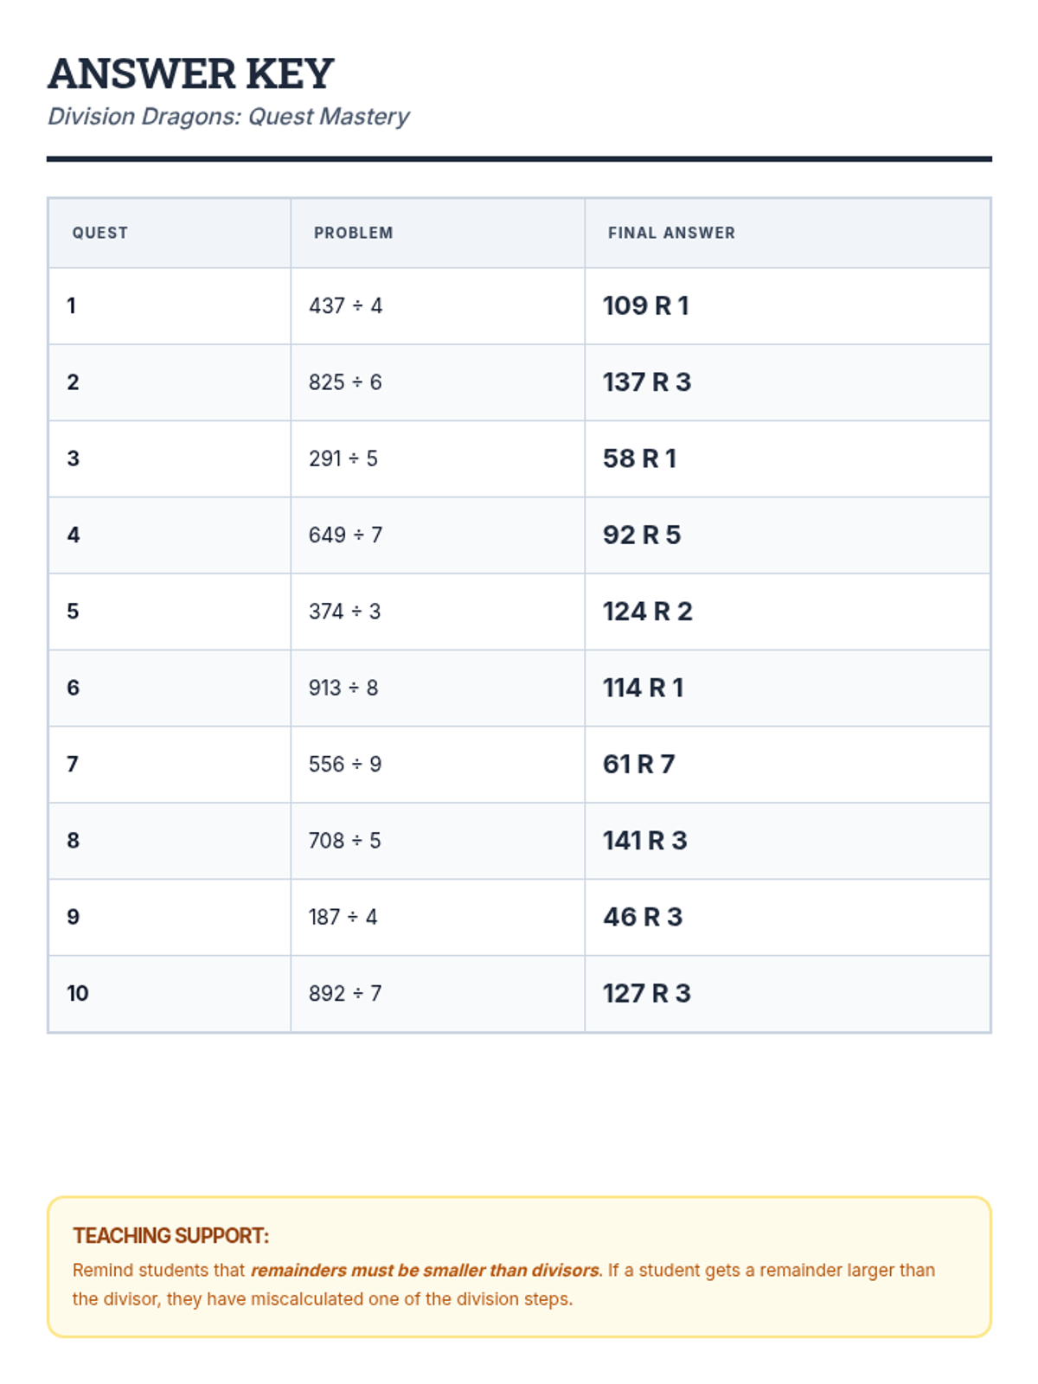
Task: Click the ANSWER KEY heading
Action: tap(190, 74)
